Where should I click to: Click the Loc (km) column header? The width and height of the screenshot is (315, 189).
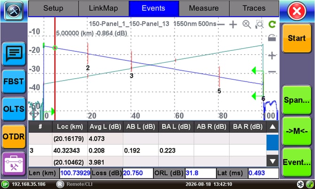[x=70, y=127]
